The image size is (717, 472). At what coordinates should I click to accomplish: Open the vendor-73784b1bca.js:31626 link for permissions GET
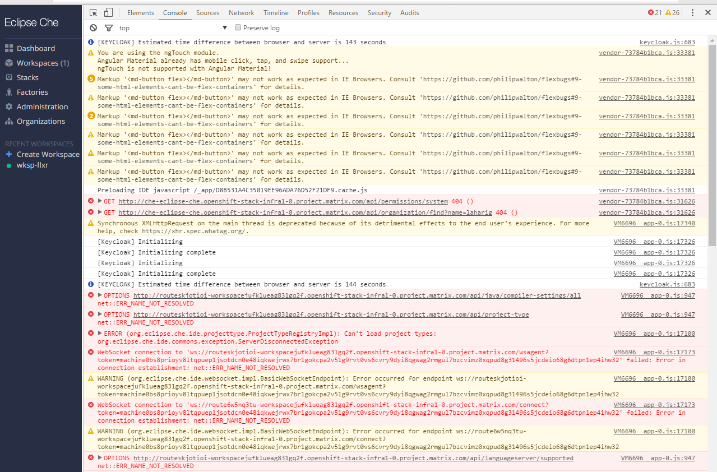tap(647, 201)
